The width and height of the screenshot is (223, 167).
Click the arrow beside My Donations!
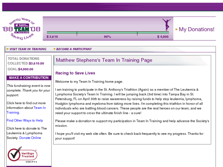click(x=177, y=29)
